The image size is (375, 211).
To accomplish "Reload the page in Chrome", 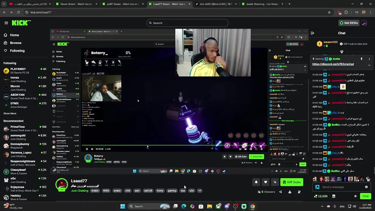I will 18,12.
